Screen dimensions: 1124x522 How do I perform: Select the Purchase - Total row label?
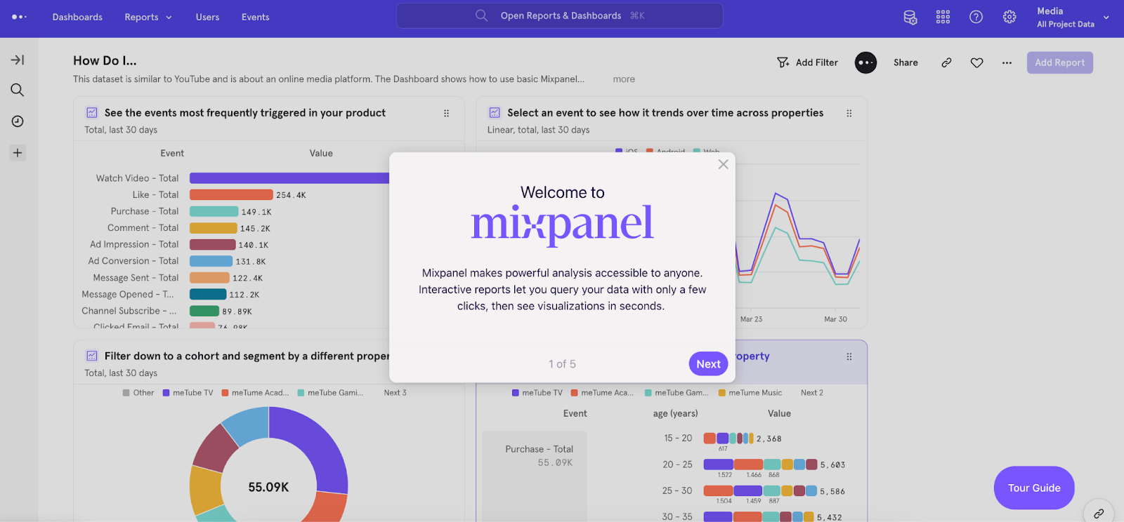pyautogui.click(x=145, y=211)
